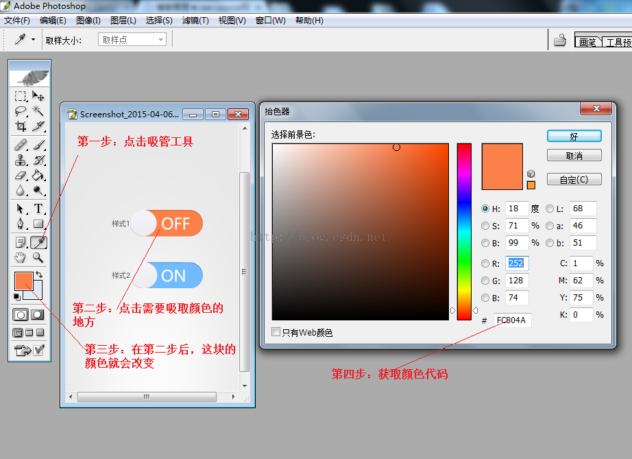Open the 滤镜(T) menu
Viewport: 632px width, 459px height.
pyautogui.click(x=195, y=21)
